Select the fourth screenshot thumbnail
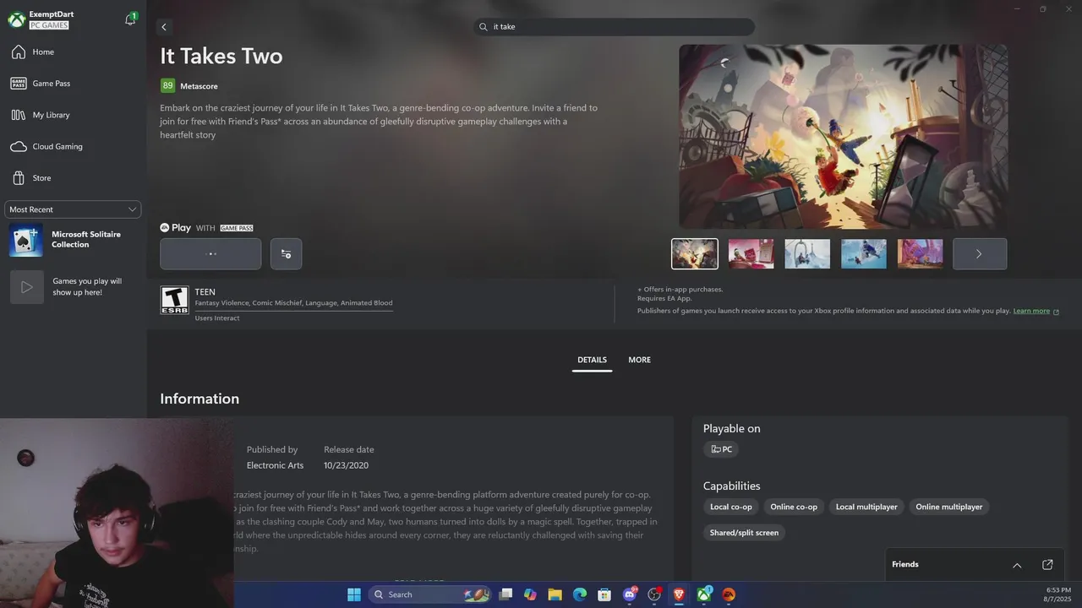The width and height of the screenshot is (1082, 608). pyautogui.click(x=864, y=253)
